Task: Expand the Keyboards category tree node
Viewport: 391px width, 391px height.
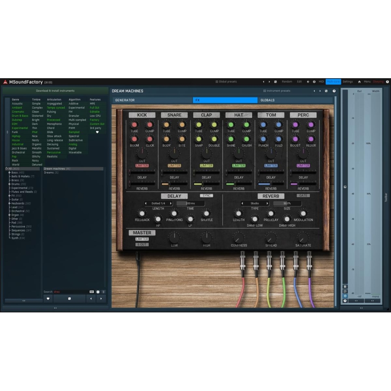Action: [9, 203]
